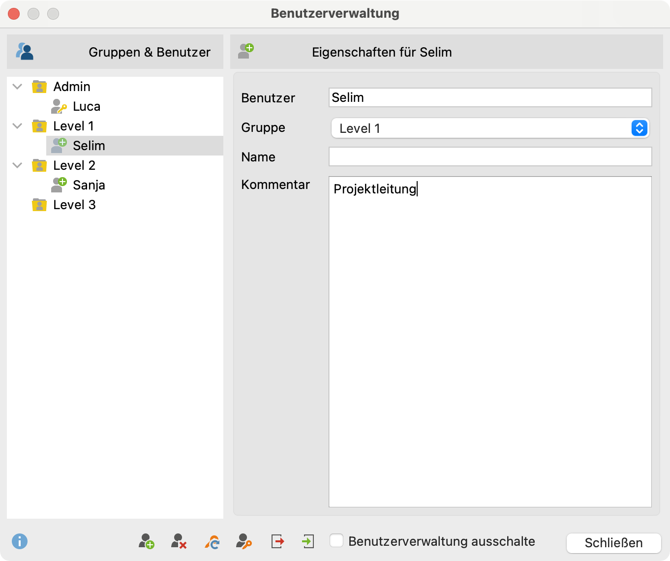
Task: Collapse the Admin group
Action: [17, 87]
